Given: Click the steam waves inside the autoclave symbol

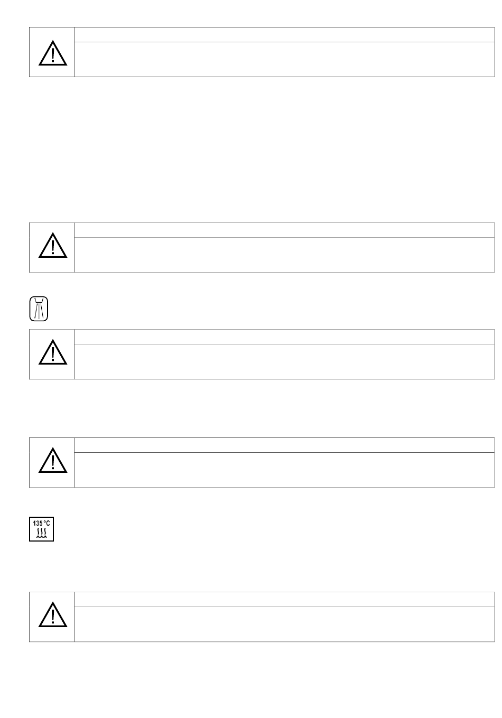Looking at the screenshot, I should click(41, 533).
